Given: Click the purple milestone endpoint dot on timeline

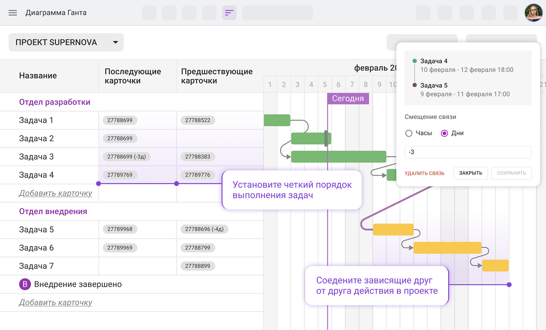Looking at the screenshot, I should pos(509,285).
